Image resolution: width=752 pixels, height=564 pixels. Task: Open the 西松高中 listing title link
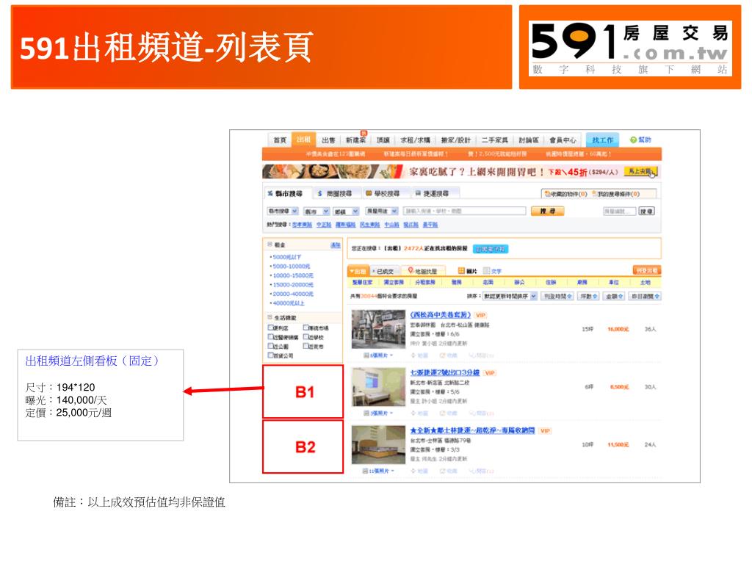pyautogui.click(x=441, y=315)
